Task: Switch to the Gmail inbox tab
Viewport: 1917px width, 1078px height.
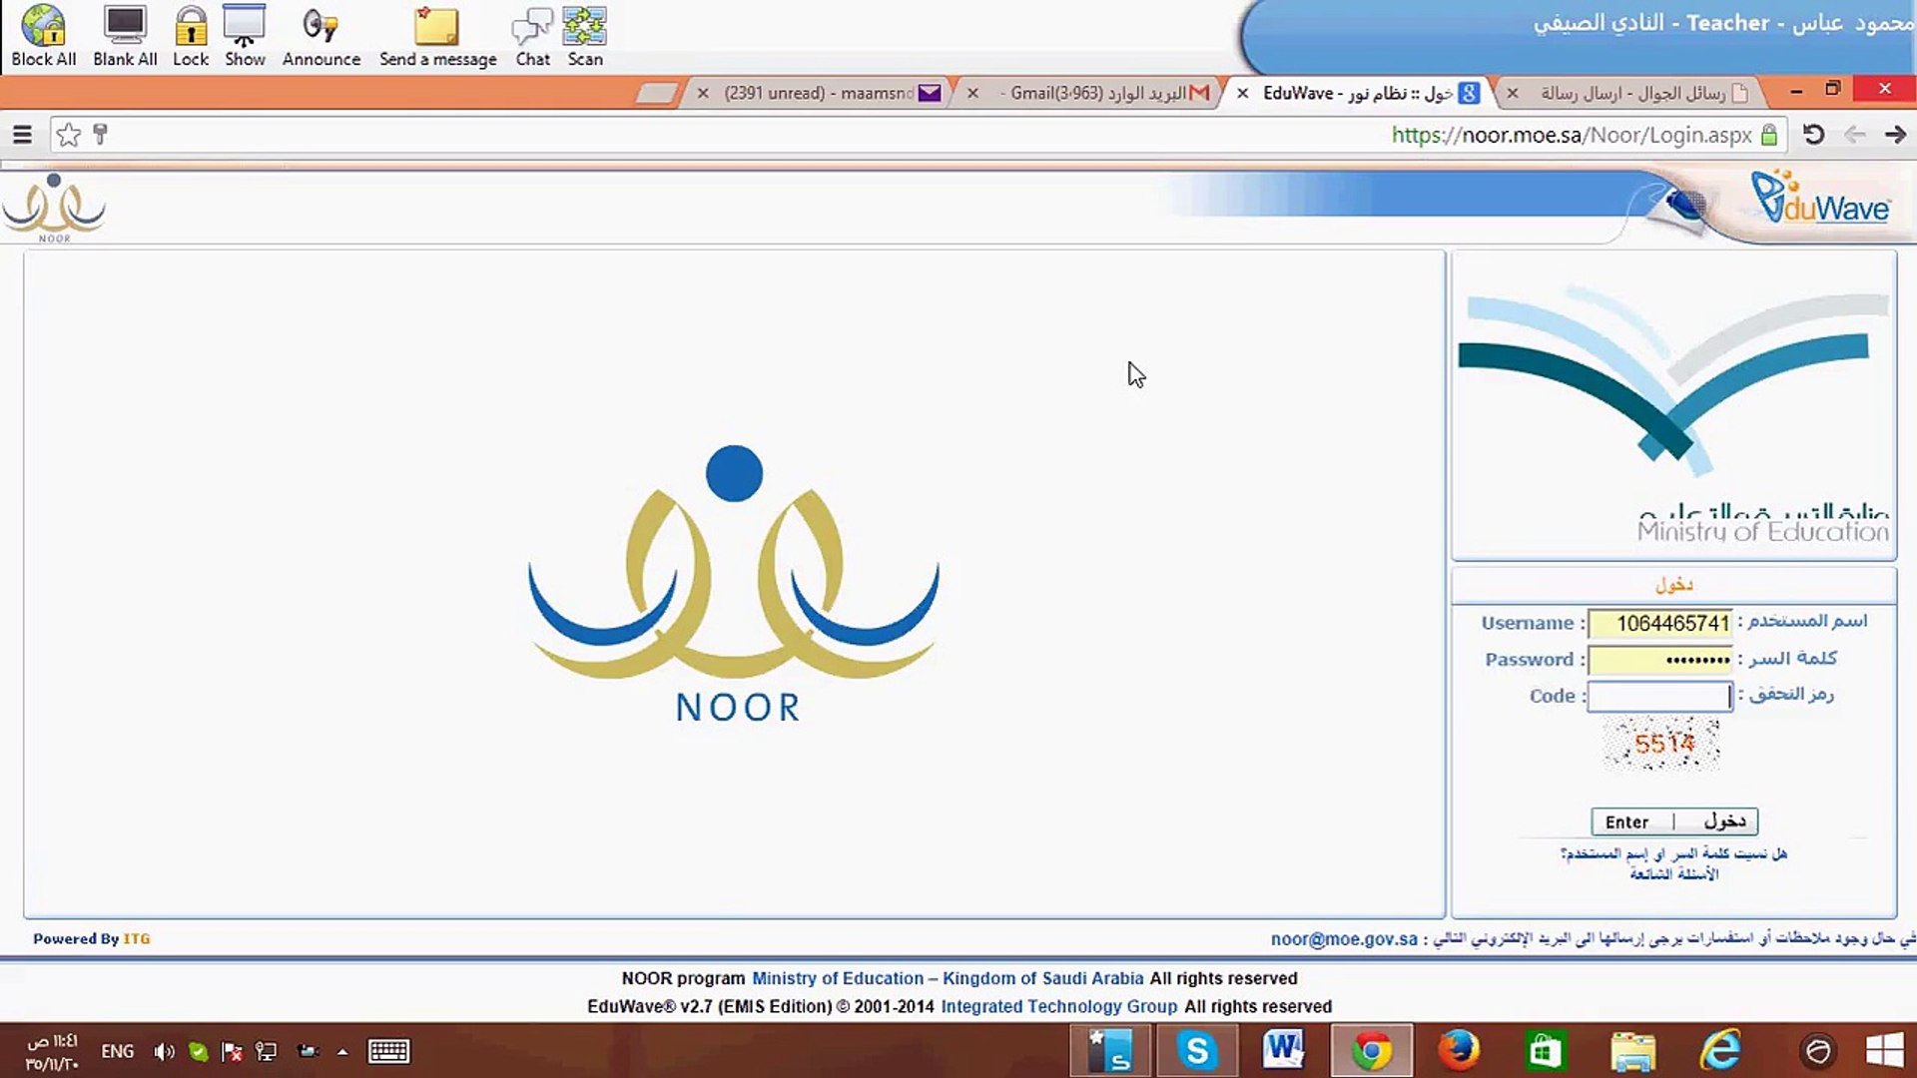Action: 1098,93
